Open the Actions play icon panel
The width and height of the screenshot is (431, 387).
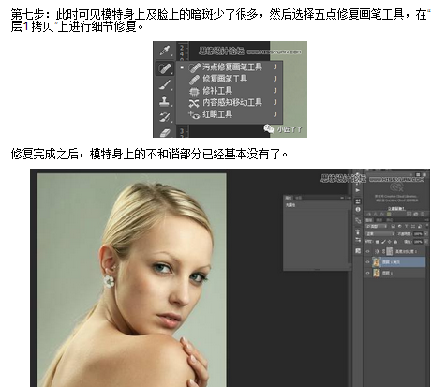[x=358, y=190]
